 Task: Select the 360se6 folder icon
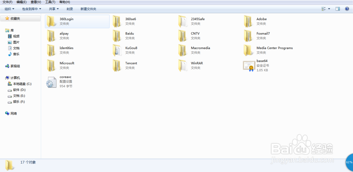coord(117,21)
